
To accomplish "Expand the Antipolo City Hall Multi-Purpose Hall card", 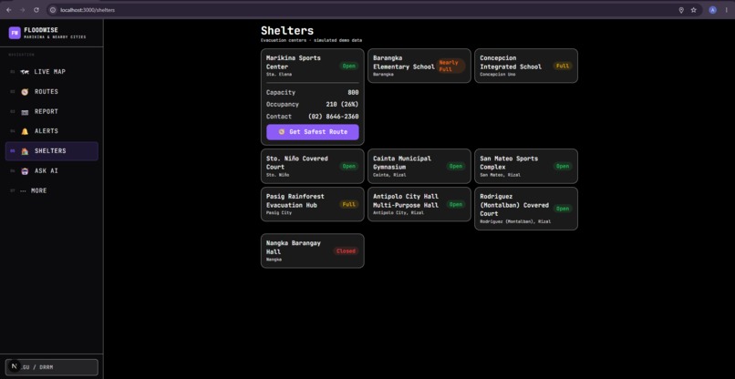I will 419,204.
